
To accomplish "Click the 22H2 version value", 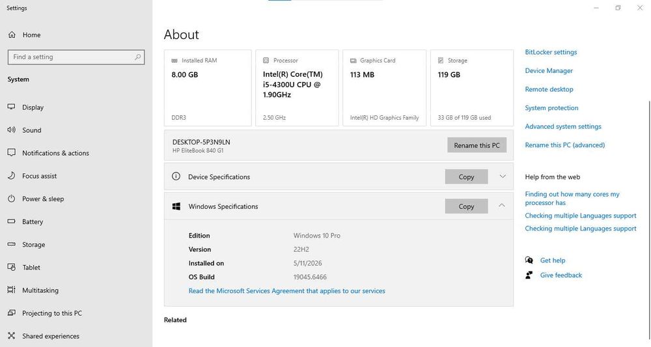I will [301, 249].
